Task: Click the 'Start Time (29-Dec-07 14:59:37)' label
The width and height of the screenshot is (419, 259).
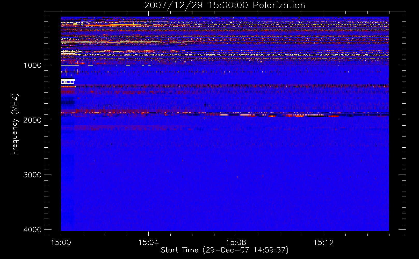Action: [x=225, y=250]
